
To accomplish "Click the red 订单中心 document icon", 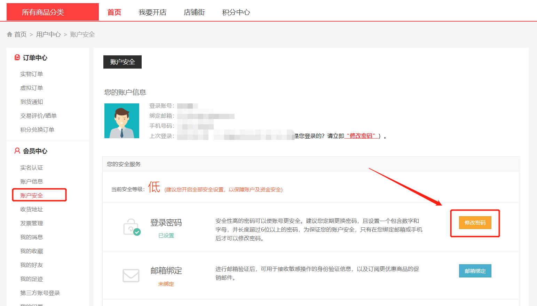I will click(17, 57).
